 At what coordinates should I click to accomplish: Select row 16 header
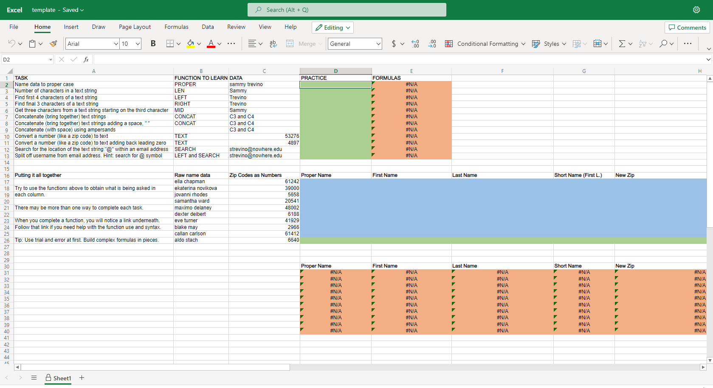7,176
